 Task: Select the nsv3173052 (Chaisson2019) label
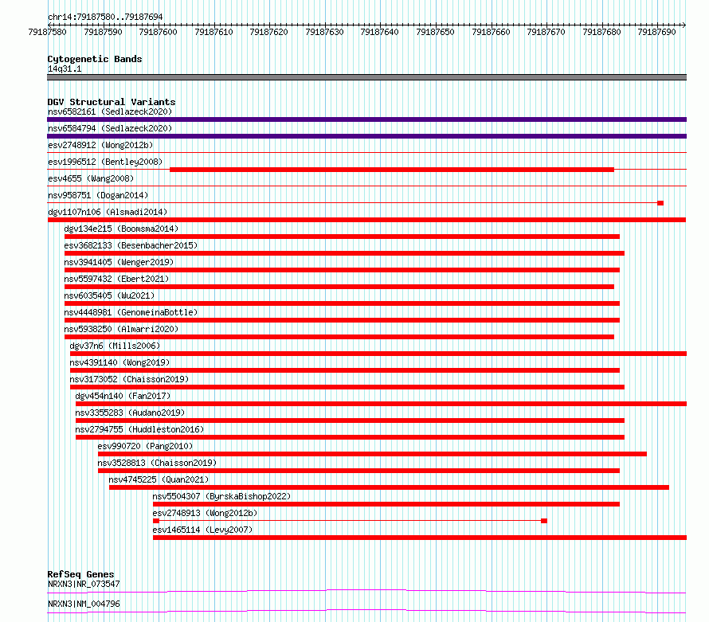click(x=129, y=379)
